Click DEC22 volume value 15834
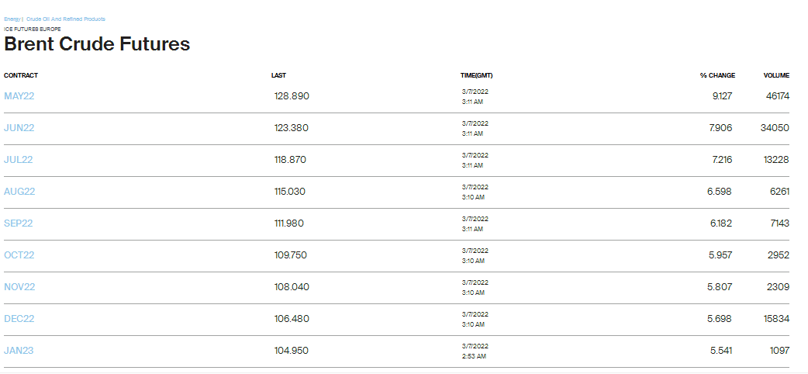 pyautogui.click(x=775, y=319)
